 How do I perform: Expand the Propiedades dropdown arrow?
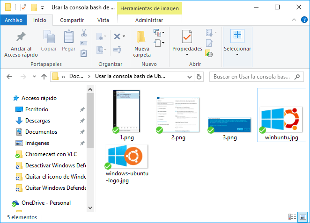[x=187, y=55]
